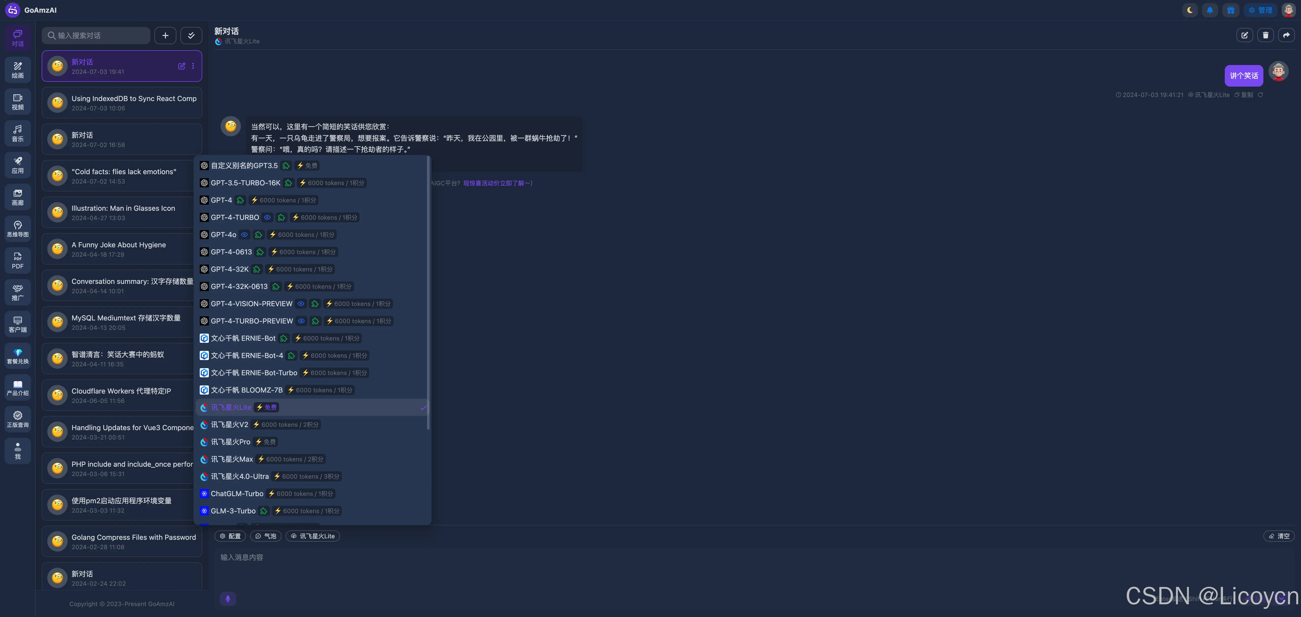The height and width of the screenshot is (617, 1301).
Task: Select GPT-4o from model list
Action: [x=223, y=235]
